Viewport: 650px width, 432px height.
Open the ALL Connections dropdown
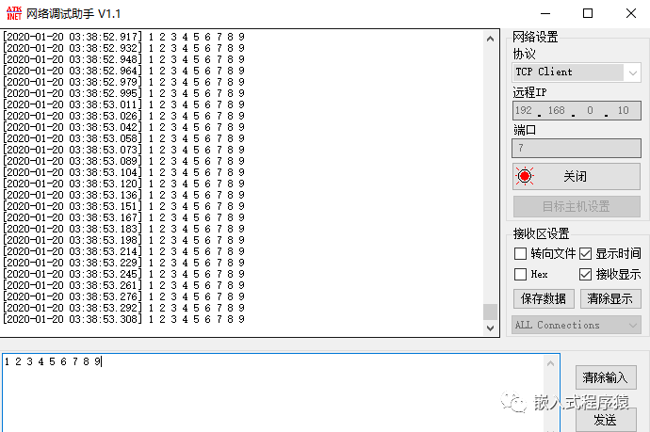(577, 325)
